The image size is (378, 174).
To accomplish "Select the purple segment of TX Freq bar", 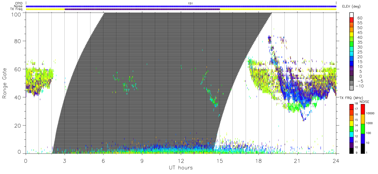I will 142,9.
